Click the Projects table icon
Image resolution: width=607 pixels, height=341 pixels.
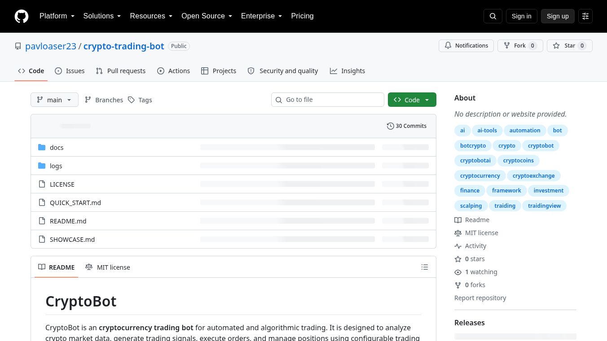click(x=205, y=71)
